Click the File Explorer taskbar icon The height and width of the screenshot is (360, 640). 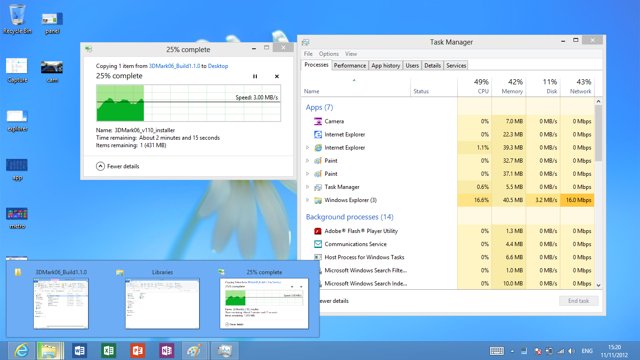50,351
